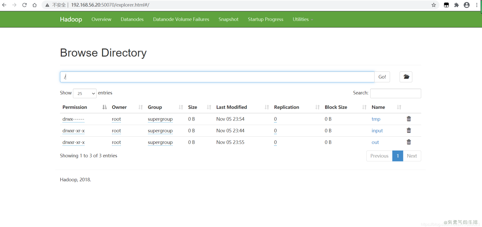
Task: Open the browser extensions puzzle icon
Action: 457,5
